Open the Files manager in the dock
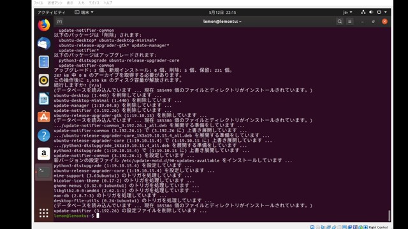The height and width of the screenshot is (229, 408). click(44, 62)
